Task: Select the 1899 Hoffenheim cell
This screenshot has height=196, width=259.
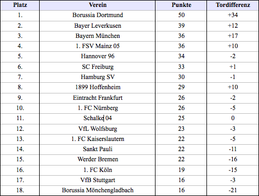Action: (x=98, y=87)
